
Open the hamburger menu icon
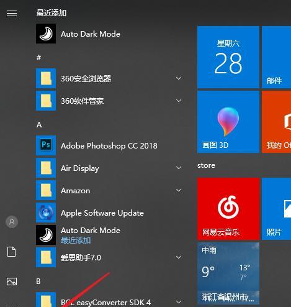tap(12, 14)
